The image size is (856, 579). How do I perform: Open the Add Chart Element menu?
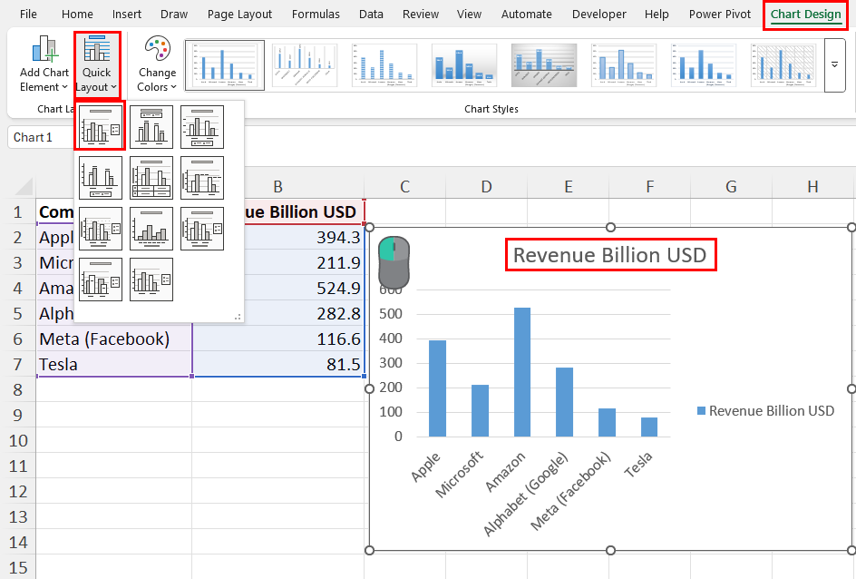click(44, 64)
